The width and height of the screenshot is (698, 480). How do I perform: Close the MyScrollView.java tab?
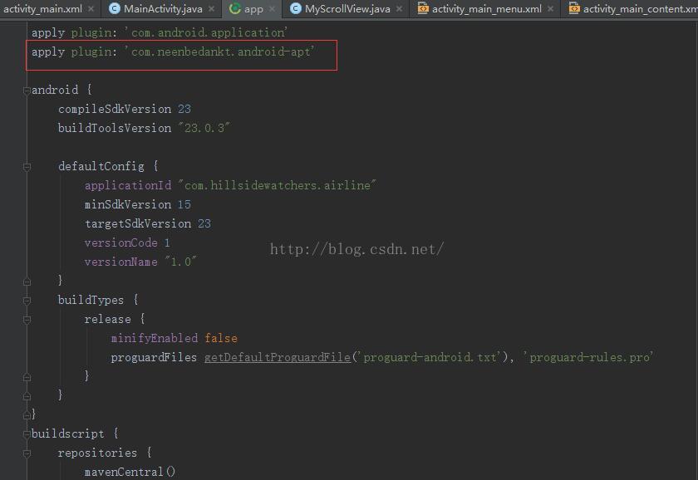pyautogui.click(x=400, y=9)
